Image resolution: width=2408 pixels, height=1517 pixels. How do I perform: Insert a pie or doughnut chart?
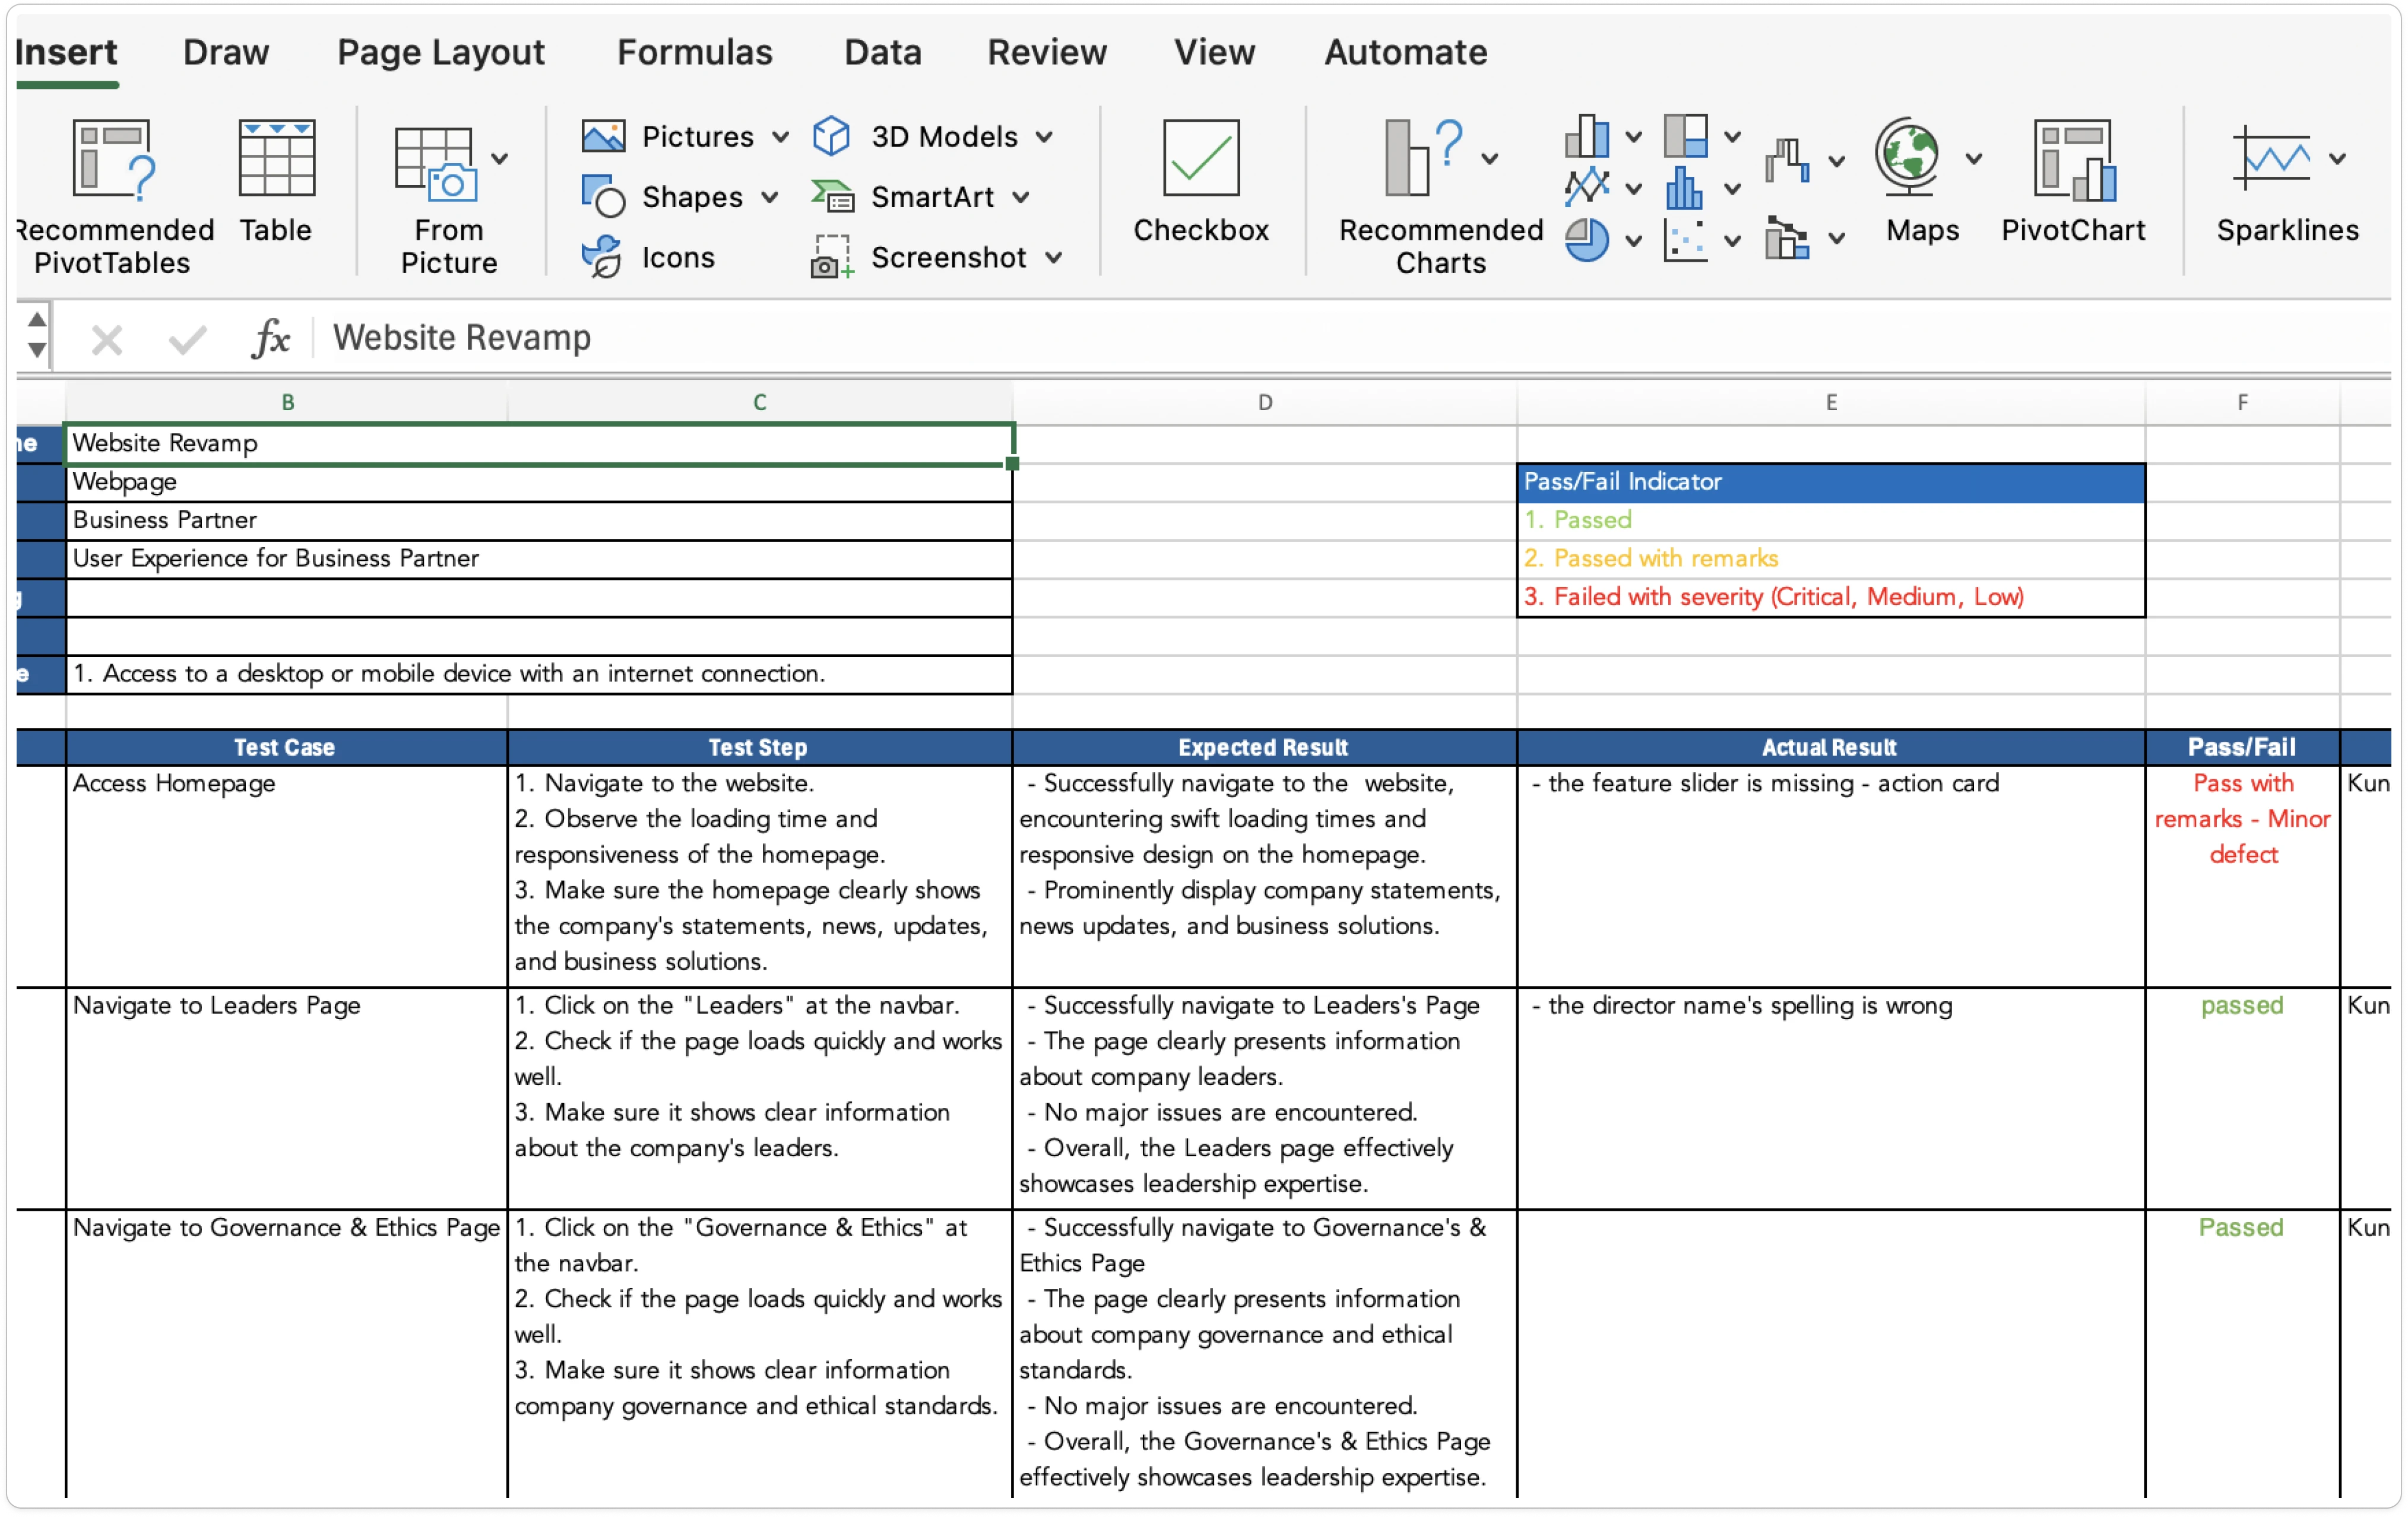1587,240
